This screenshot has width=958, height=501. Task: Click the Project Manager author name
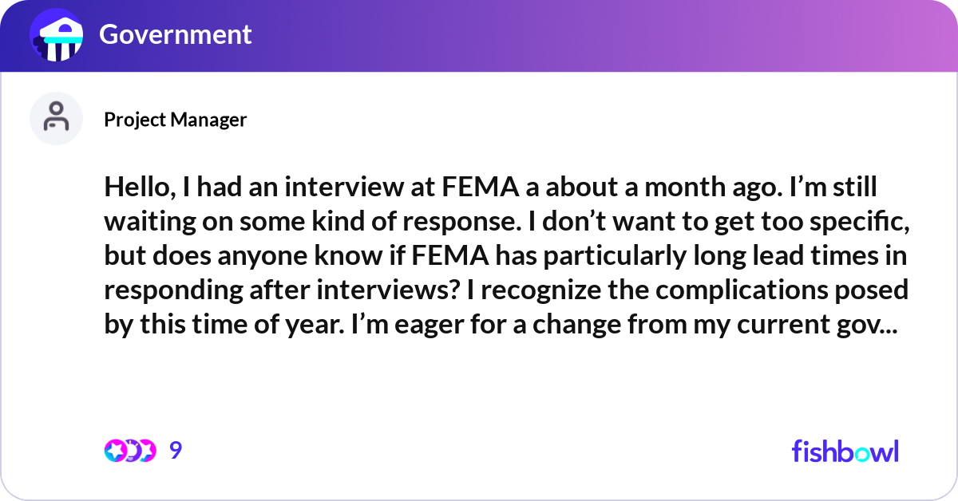(x=176, y=120)
